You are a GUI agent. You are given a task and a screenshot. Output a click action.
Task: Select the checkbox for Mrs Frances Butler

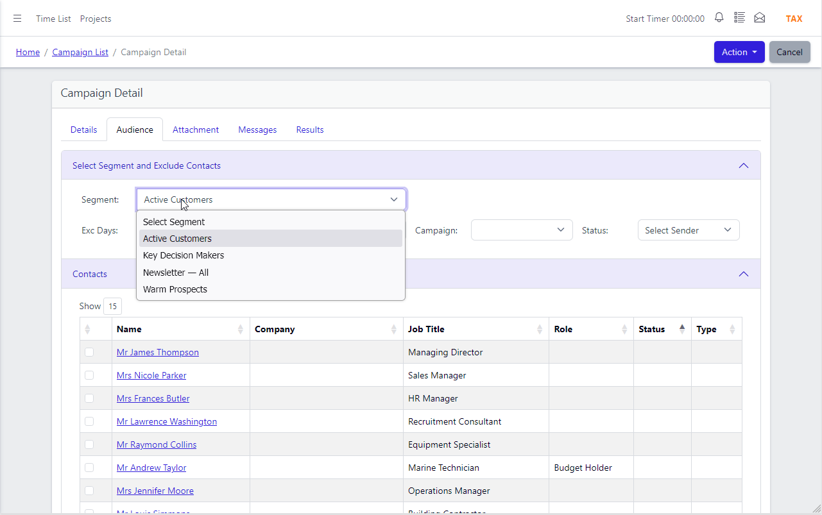(x=89, y=398)
